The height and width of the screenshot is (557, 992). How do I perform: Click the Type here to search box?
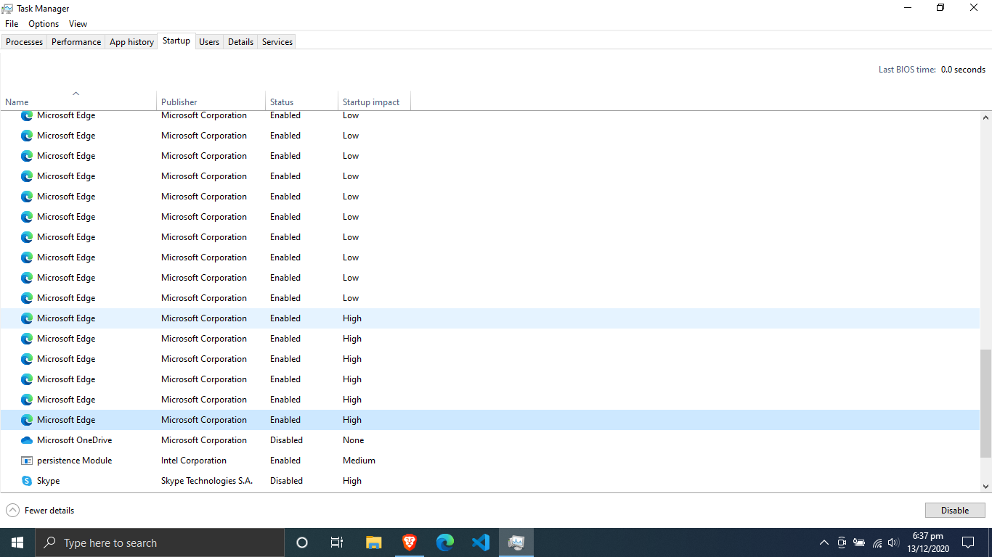coord(159,542)
